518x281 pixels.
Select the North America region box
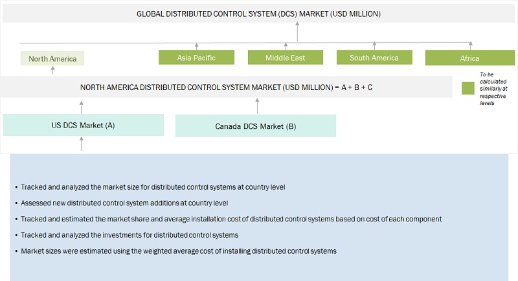click(x=52, y=59)
